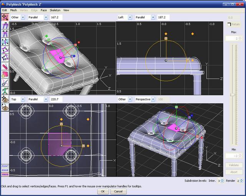Open the 'Perspective' projection dropdown
This screenshot has height=196, width=246.
pos(153,99)
